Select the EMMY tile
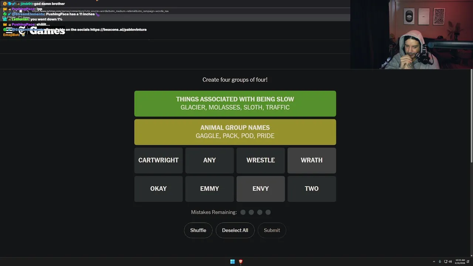473x266 pixels. [x=210, y=189]
